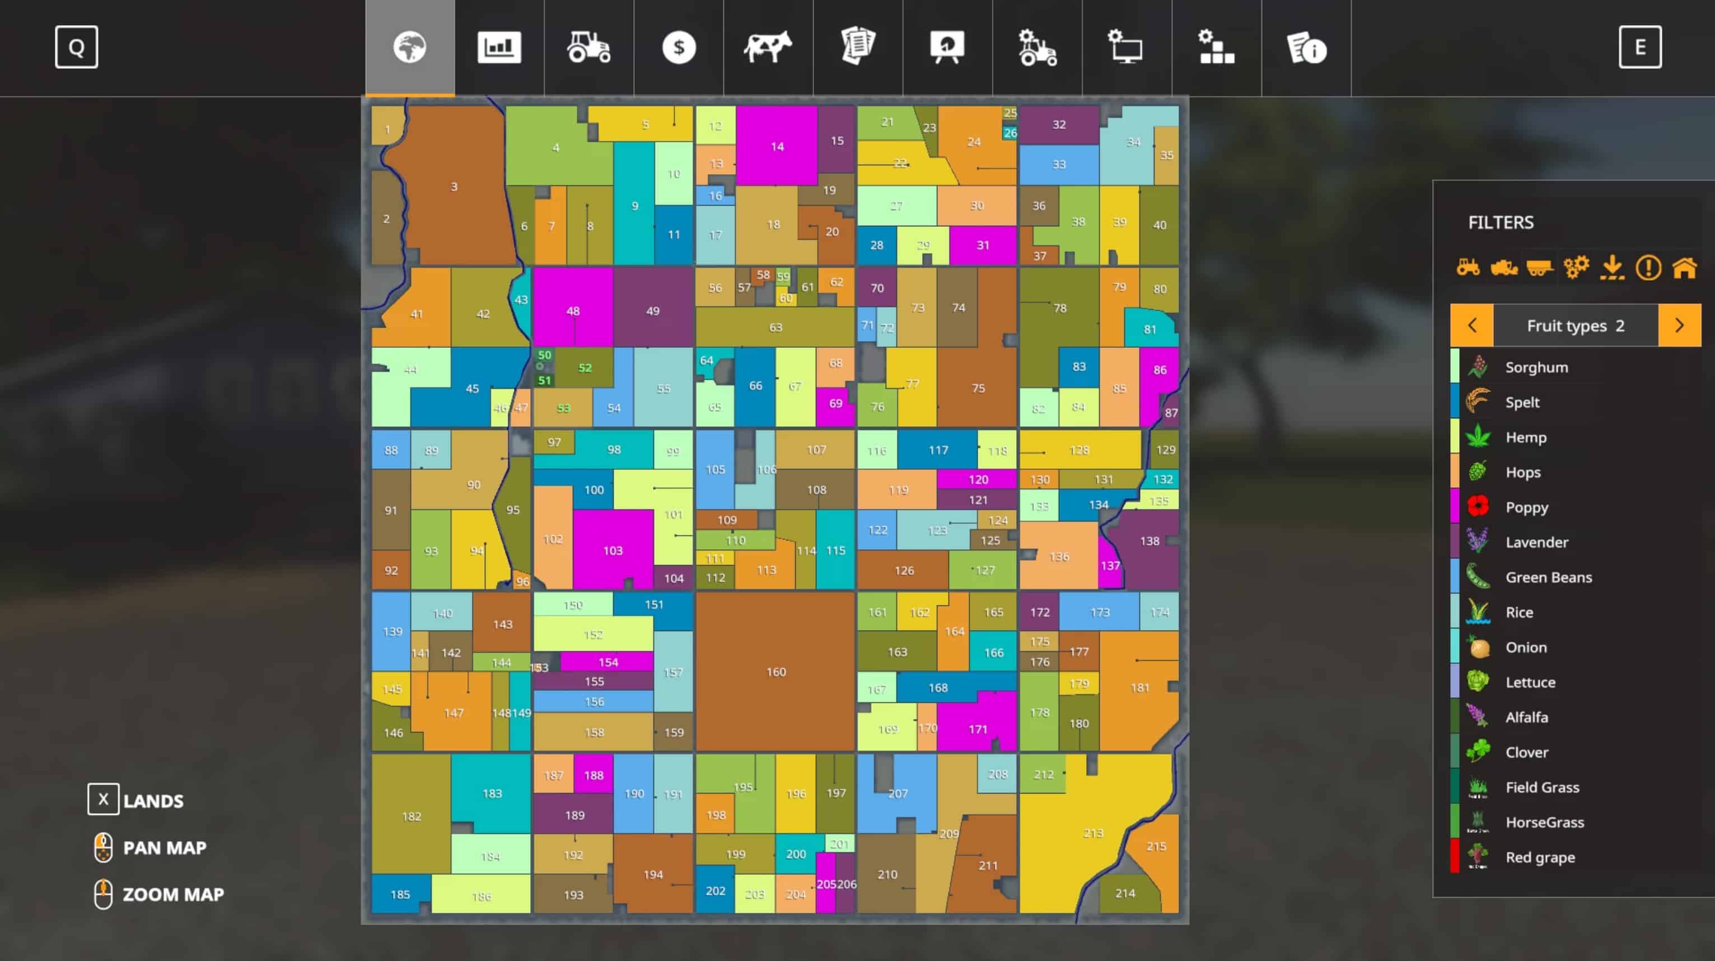Open the vehicles page with tractor icon
1715x961 pixels.
(x=588, y=48)
